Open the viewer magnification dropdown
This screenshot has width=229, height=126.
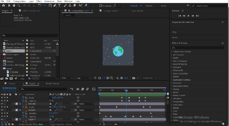tap(67, 78)
